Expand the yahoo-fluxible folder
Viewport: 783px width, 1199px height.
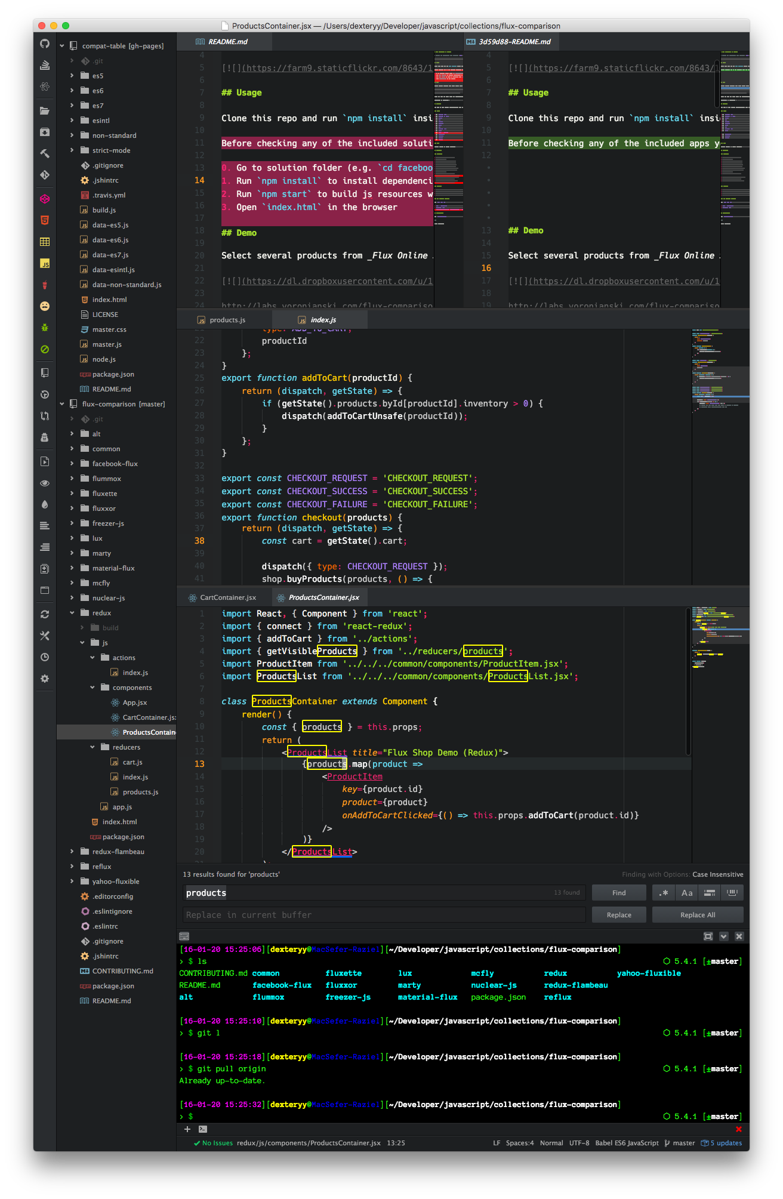click(x=72, y=881)
